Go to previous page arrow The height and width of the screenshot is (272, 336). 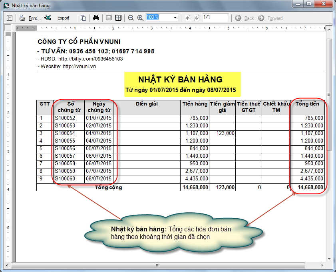[188, 18]
